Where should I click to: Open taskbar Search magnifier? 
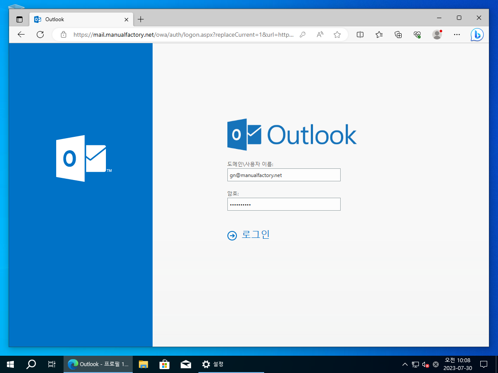click(x=31, y=364)
